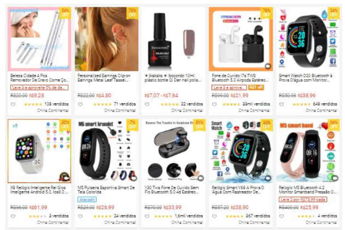
Task: Favorite the blackhead remover kit with heart icon
Action: [13, 104]
